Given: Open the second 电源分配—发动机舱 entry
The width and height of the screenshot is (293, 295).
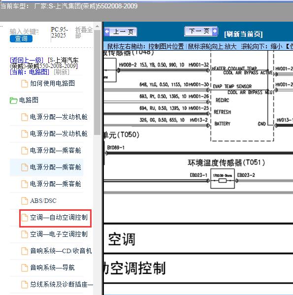Looking at the screenshot, I should [59, 133].
